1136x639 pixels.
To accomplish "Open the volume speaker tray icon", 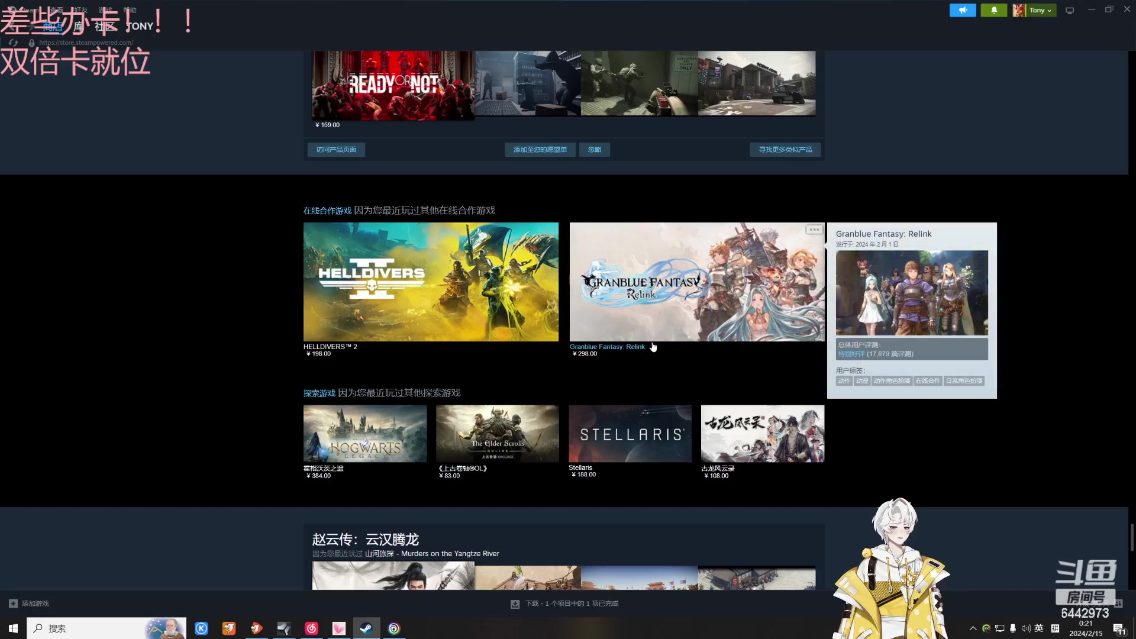I will coord(1025,628).
